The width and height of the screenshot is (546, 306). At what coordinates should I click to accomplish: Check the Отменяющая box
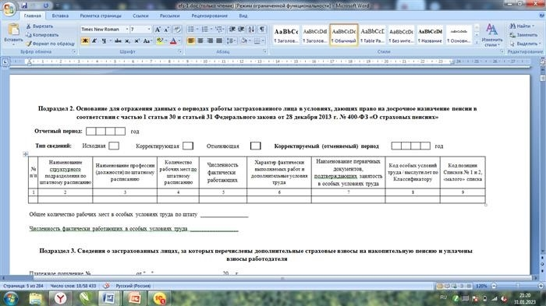point(256,146)
